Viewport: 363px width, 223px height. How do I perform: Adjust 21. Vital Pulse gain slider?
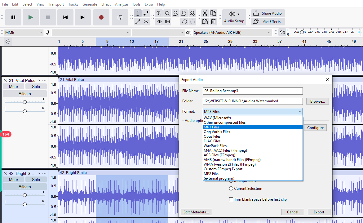[25, 102]
